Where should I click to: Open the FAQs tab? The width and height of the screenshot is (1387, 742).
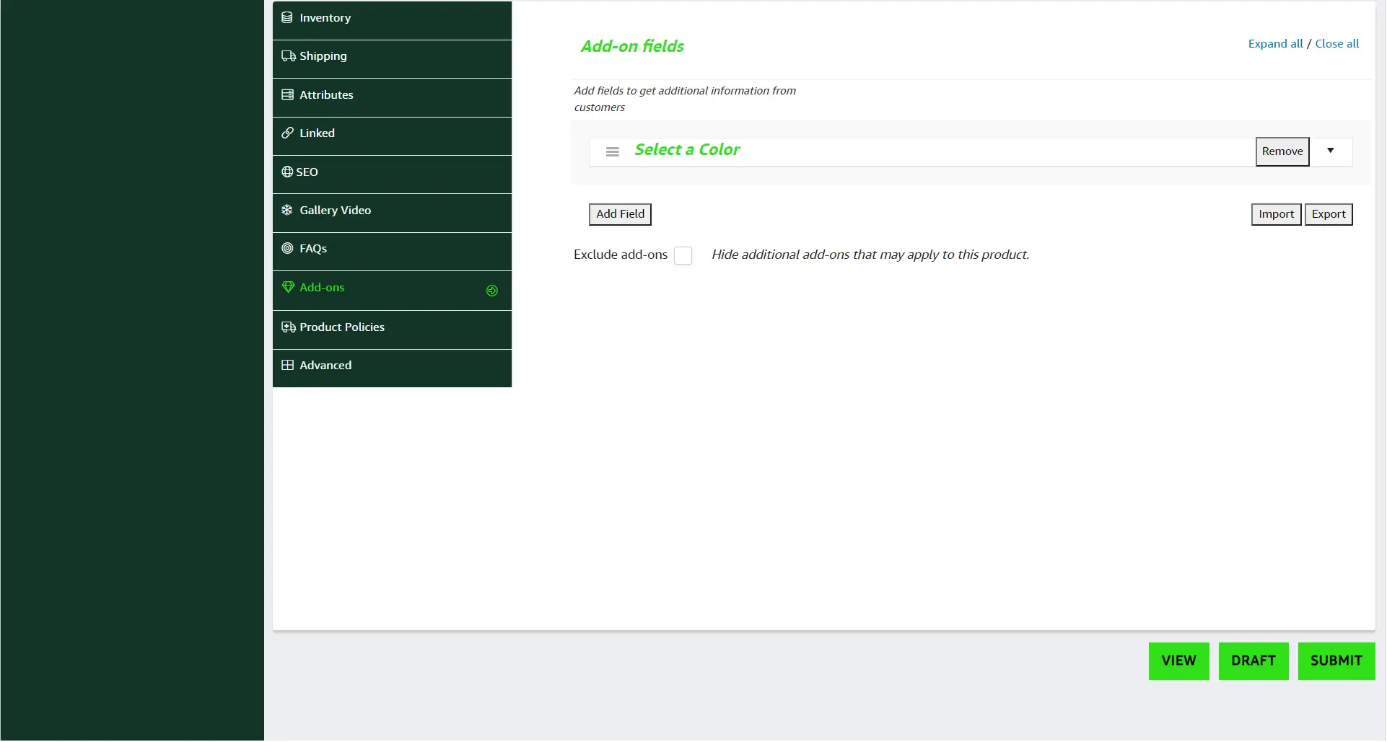tap(392, 252)
